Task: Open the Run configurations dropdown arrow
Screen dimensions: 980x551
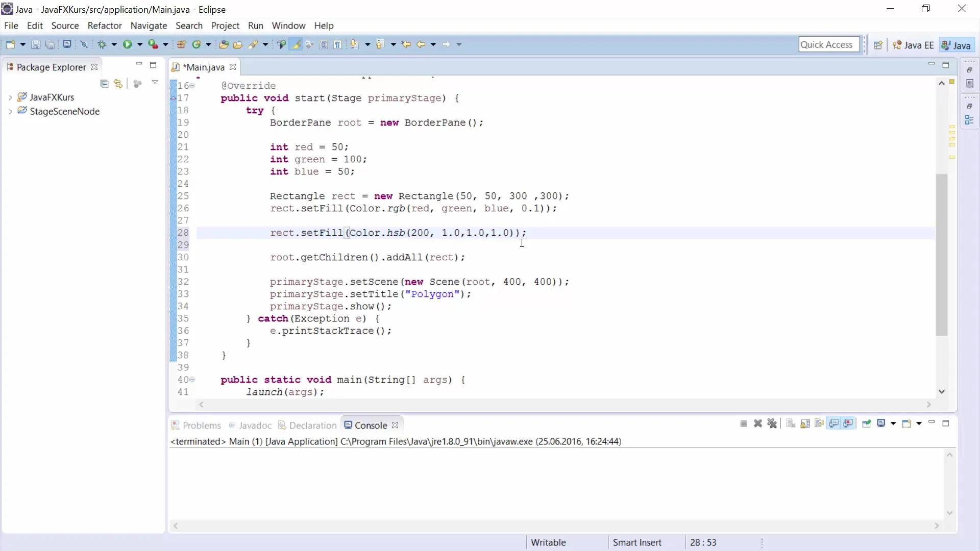Action: (139, 44)
